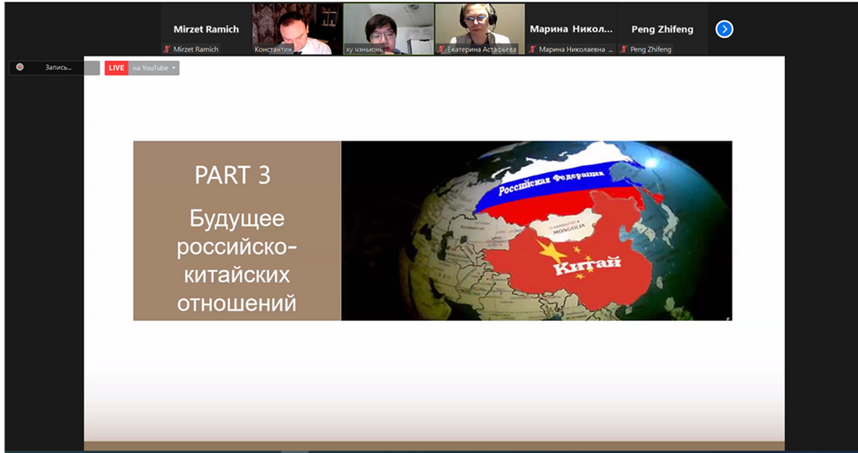Screen dimensions: 858x453
Task: Select Марина Николаевна's participant tile
Action: (571, 29)
